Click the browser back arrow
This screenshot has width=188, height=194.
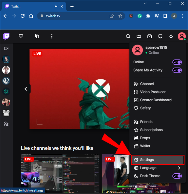5,16
